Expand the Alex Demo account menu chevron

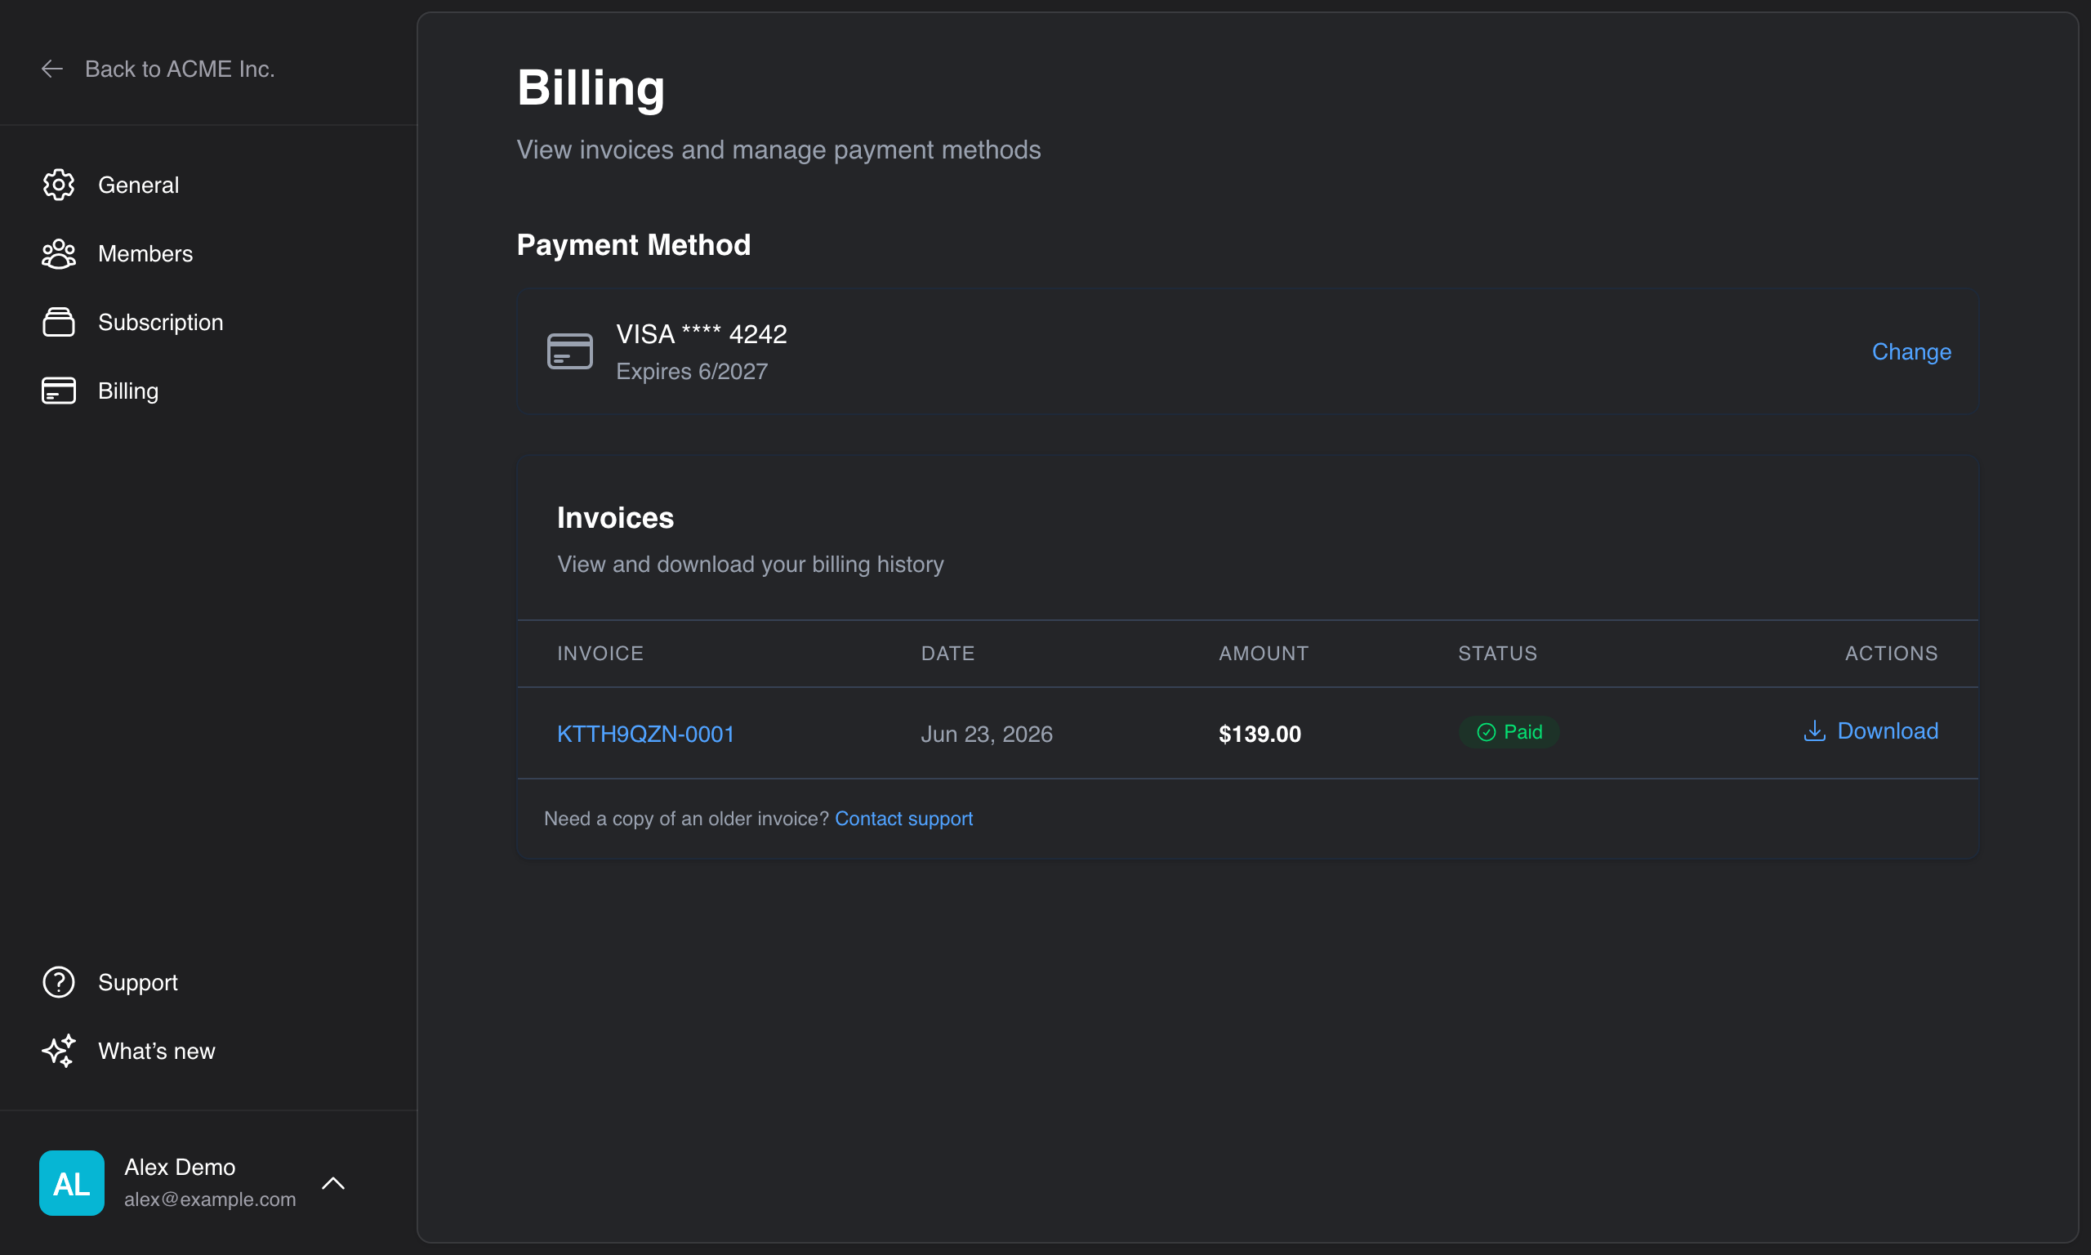(x=333, y=1182)
